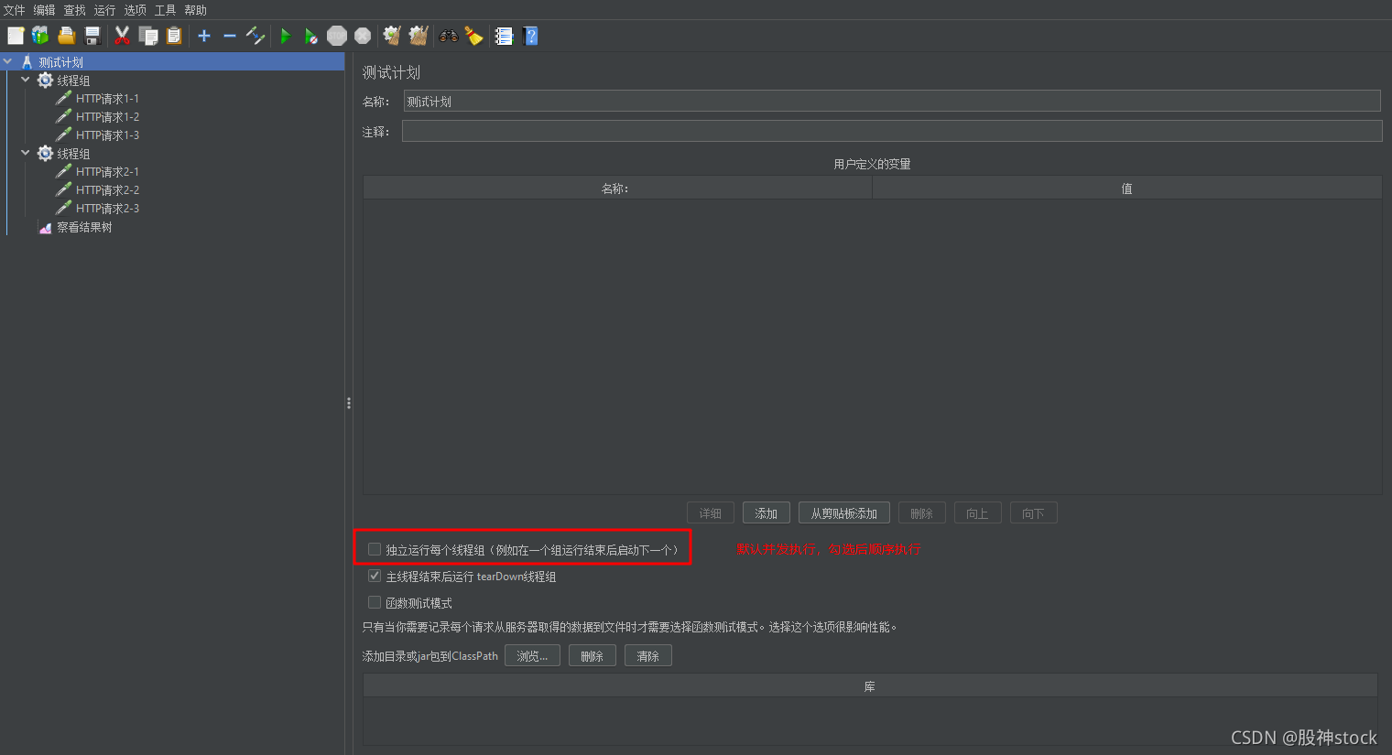The height and width of the screenshot is (755, 1392).
Task: Clear all results with the double broom icon
Action: tap(419, 36)
